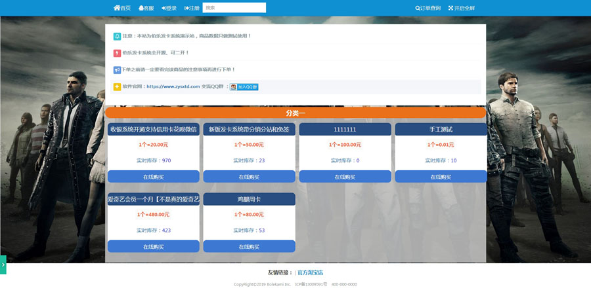Click the red lightning bolt icon
This screenshot has width=591, height=294.
point(118,53)
